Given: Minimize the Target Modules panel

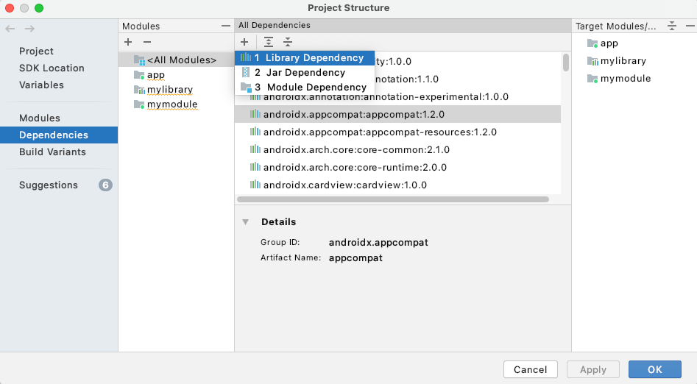Looking at the screenshot, I should [687, 26].
